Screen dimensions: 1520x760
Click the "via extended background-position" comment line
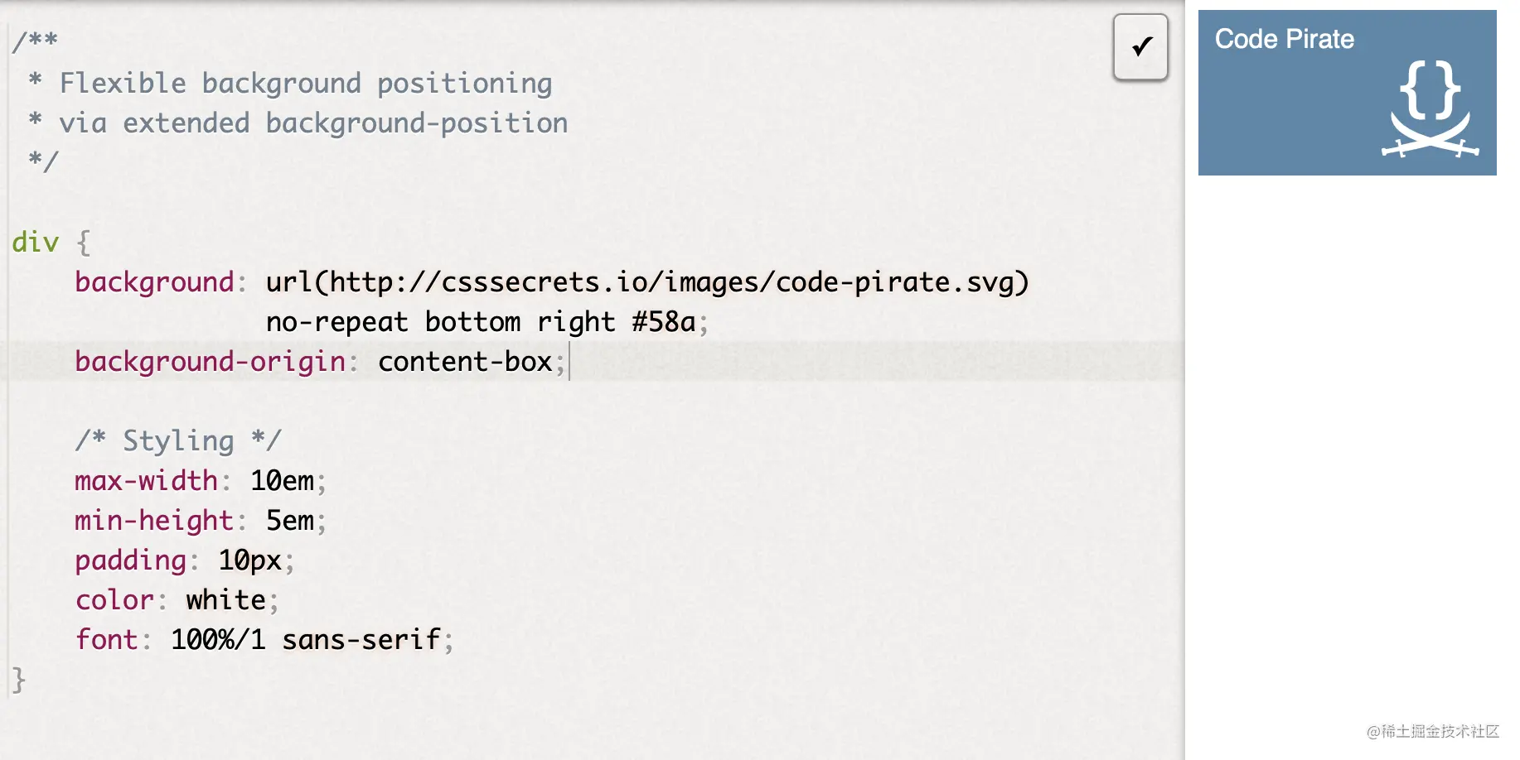[313, 123]
